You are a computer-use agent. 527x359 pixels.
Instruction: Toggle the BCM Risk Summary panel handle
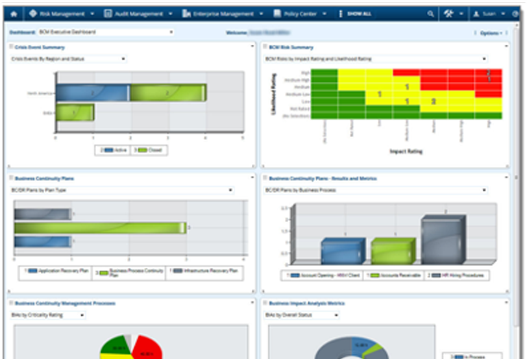pos(265,47)
